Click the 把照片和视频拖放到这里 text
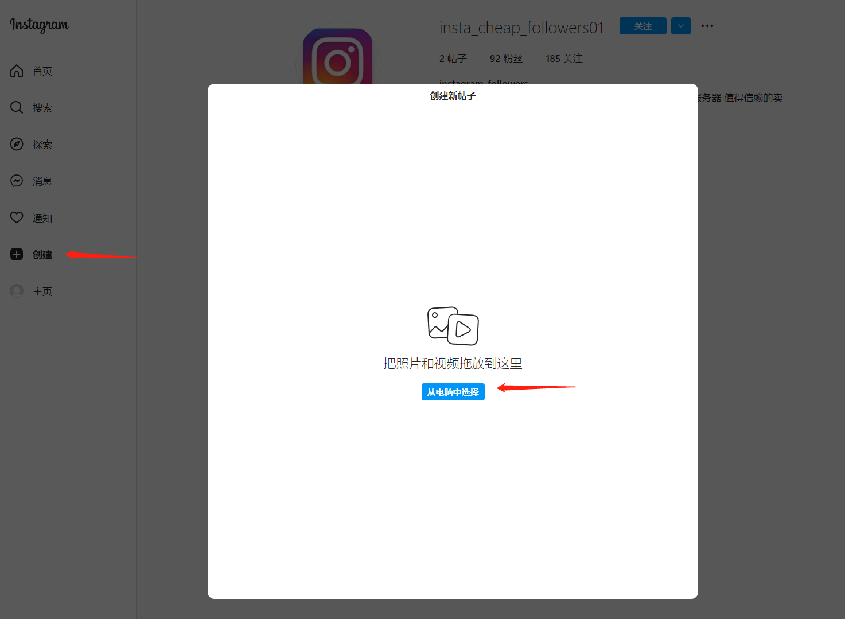Viewport: 845px width, 619px height. tap(453, 363)
